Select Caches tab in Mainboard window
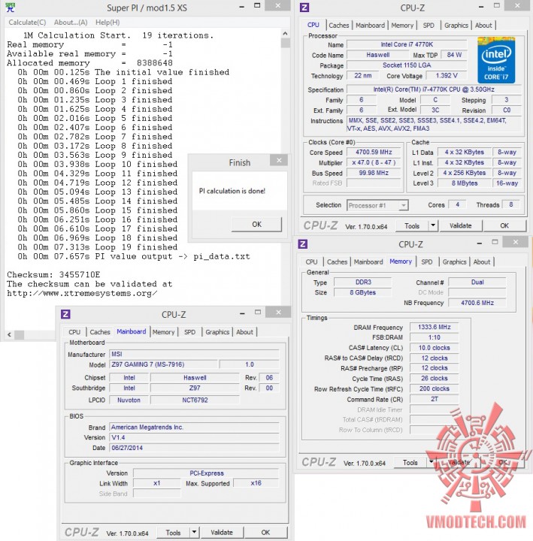 [100, 332]
